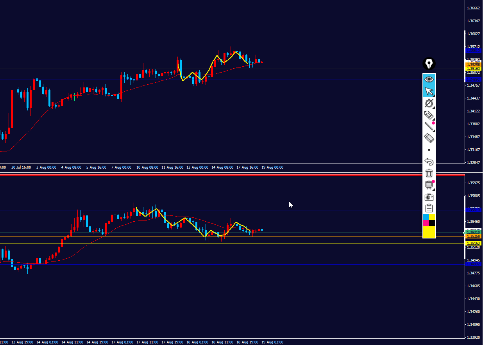Click the 1.35120 price on lower axis
The height and width of the screenshot is (345, 483).
(x=474, y=247)
